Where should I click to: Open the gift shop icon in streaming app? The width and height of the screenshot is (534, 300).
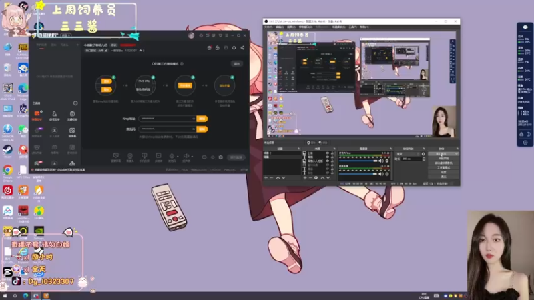pos(209,48)
